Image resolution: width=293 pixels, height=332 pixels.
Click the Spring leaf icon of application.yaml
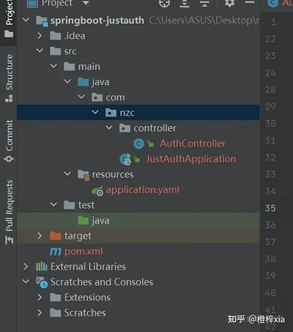click(x=97, y=190)
